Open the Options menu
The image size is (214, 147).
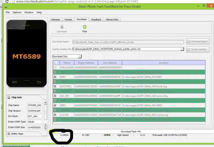tap(17, 12)
